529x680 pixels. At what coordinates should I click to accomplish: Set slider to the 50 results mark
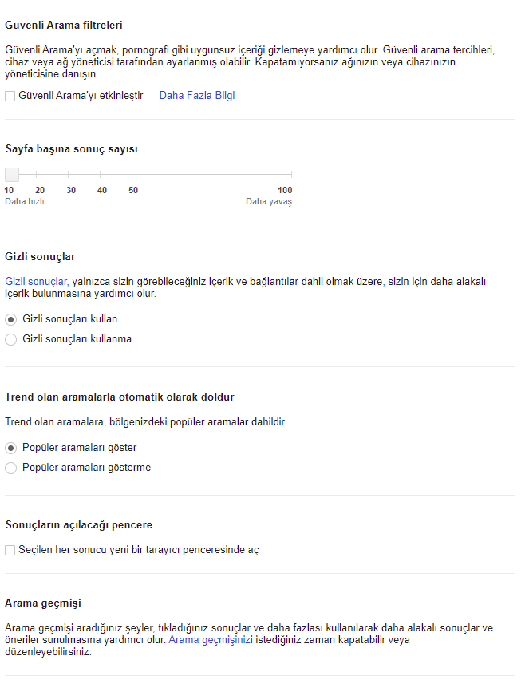pos(132,174)
